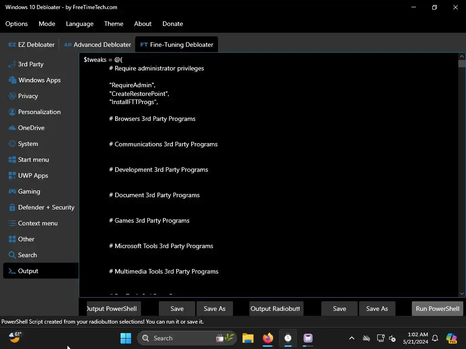This screenshot has height=349, width=466.
Task: Open the About menu
Action: pyautogui.click(x=142, y=24)
